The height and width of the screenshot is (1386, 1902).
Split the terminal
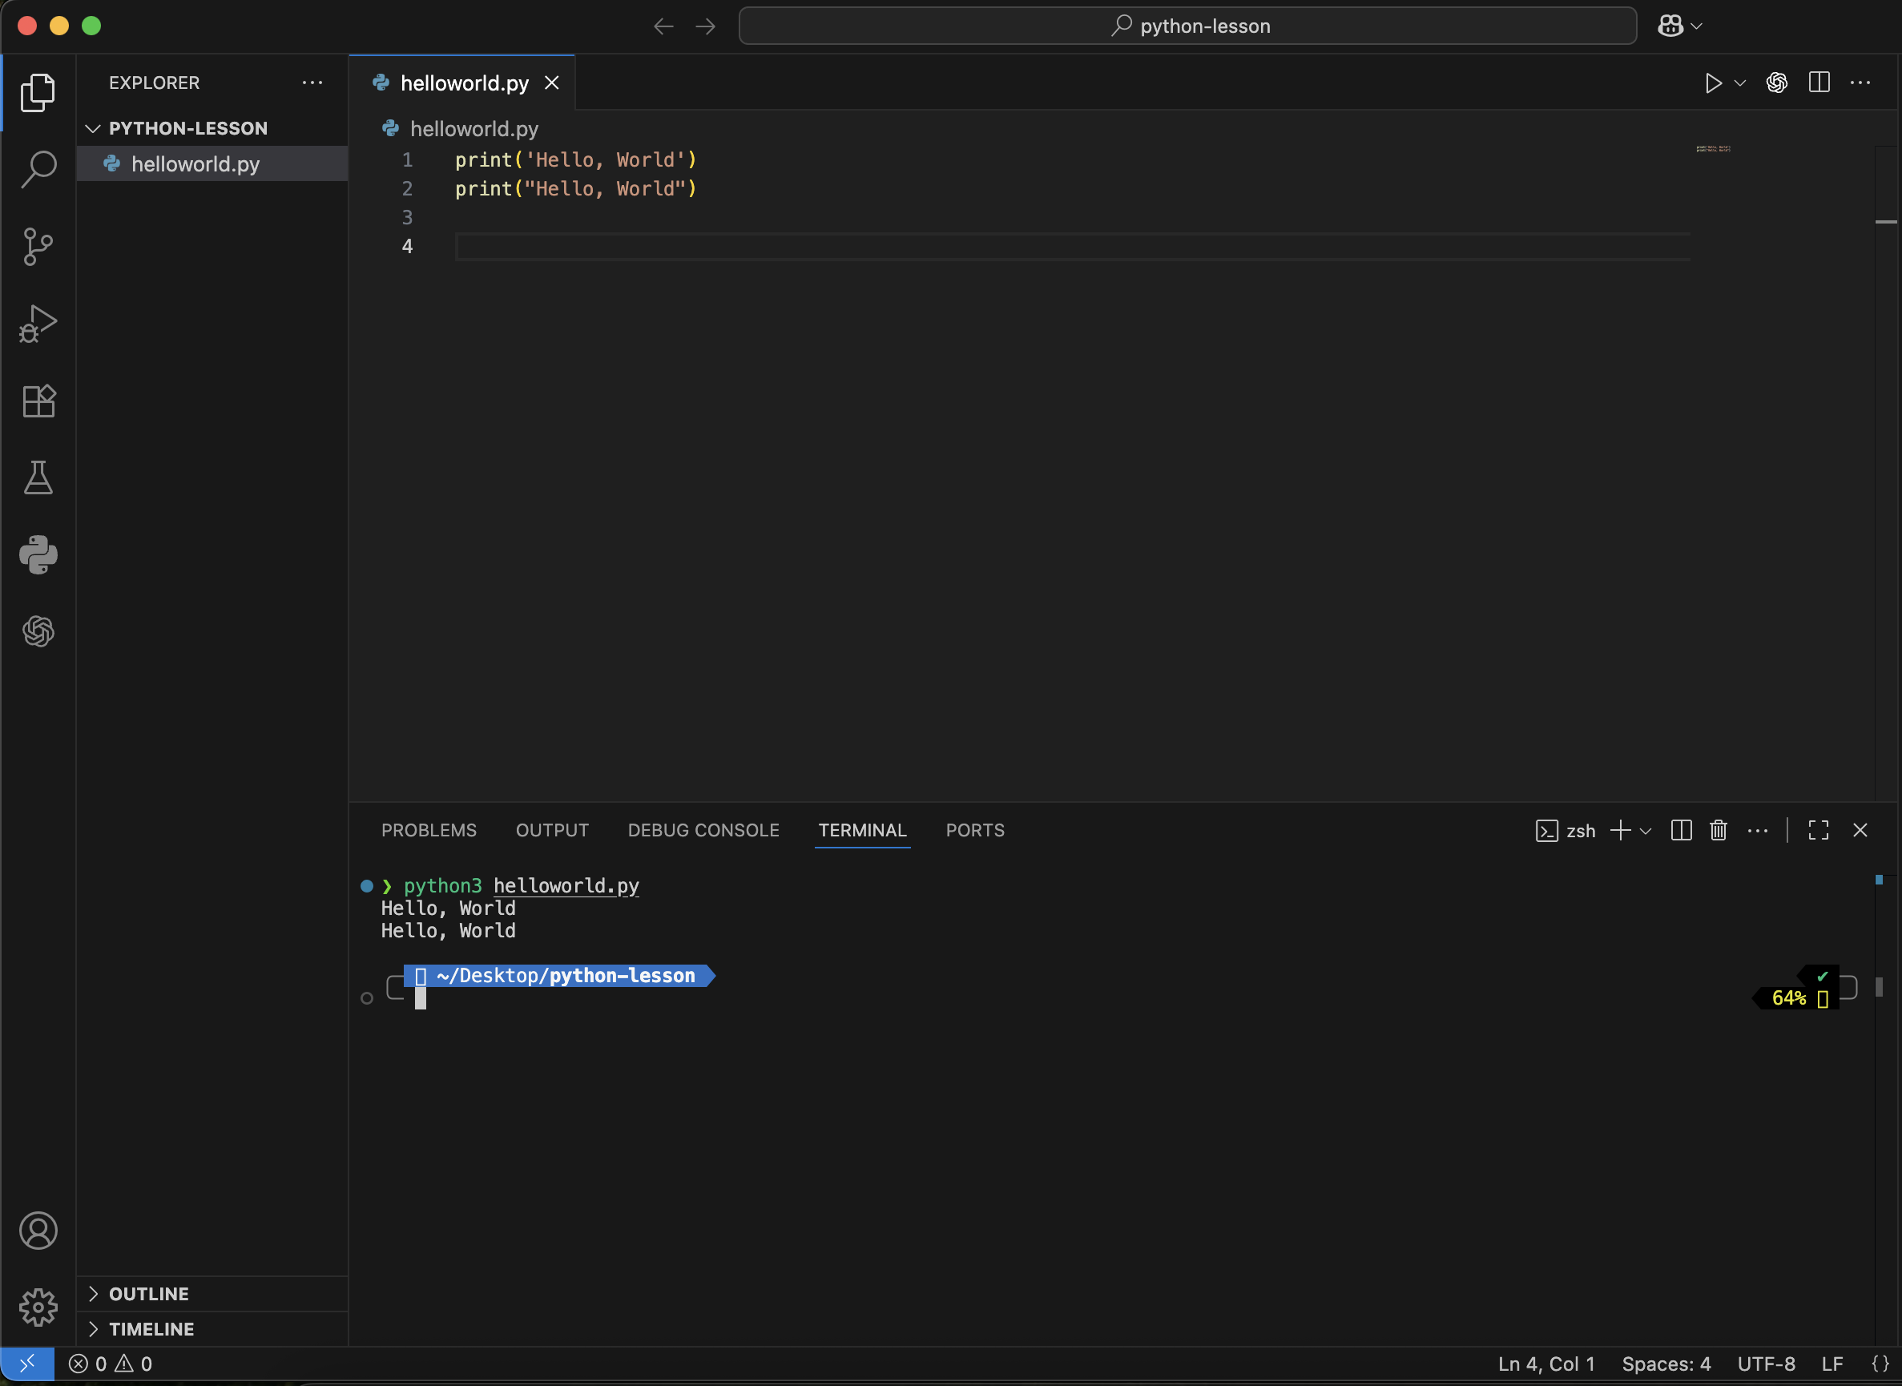point(1682,830)
